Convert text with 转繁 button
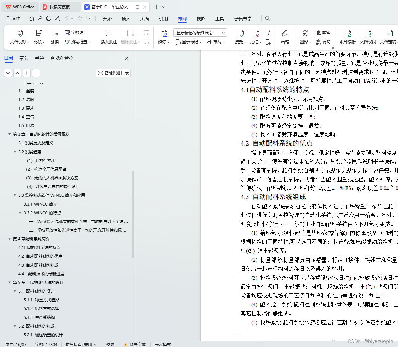 (323, 33)
